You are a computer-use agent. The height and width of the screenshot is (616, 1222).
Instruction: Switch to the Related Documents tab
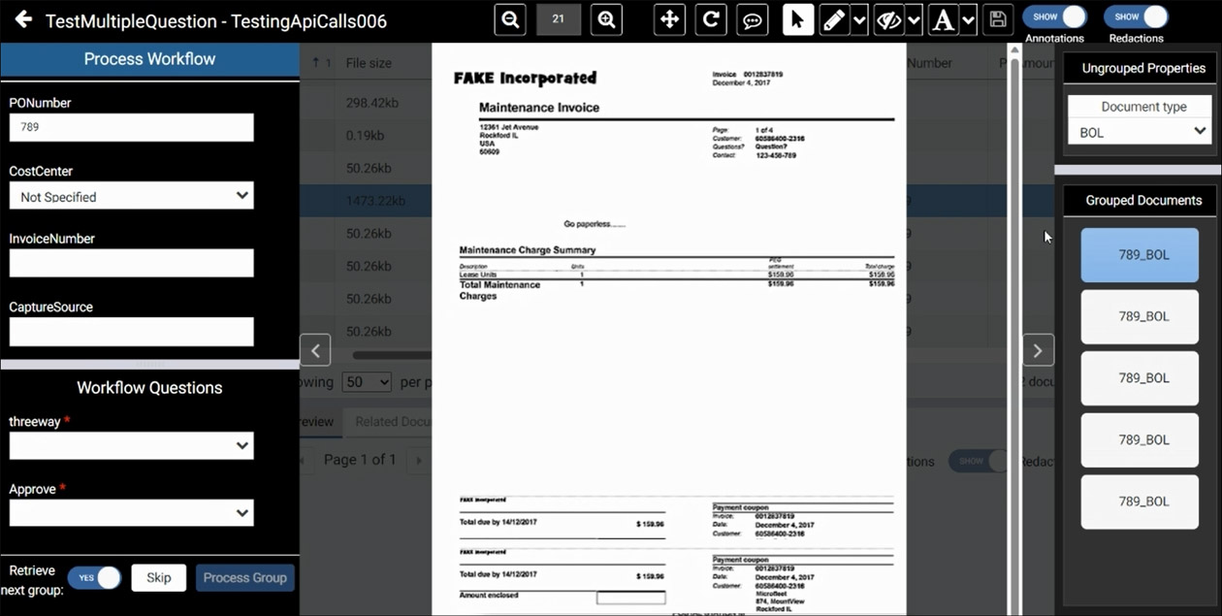[x=392, y=422]
